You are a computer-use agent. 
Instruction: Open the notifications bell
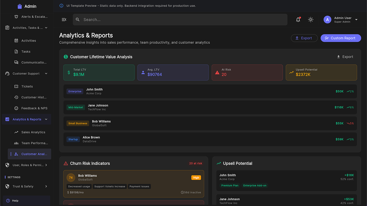[x=298, y=19]
